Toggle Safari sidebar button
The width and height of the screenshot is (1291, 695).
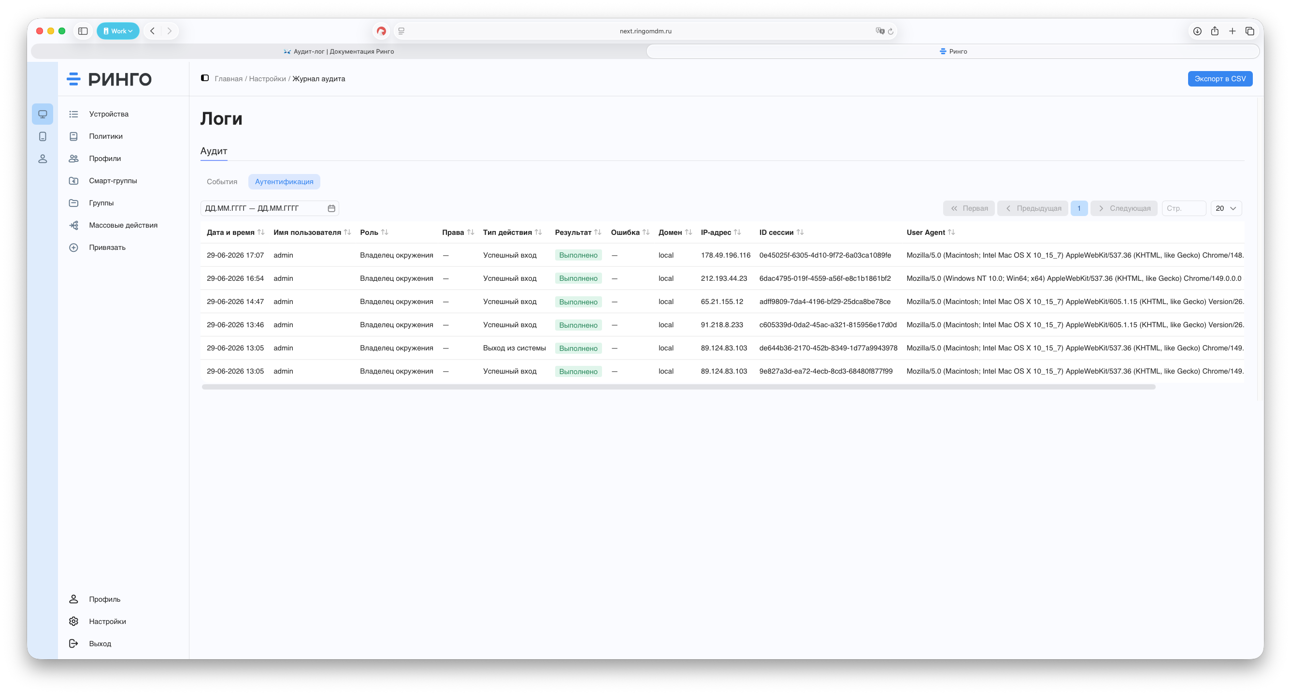(83, 31)
